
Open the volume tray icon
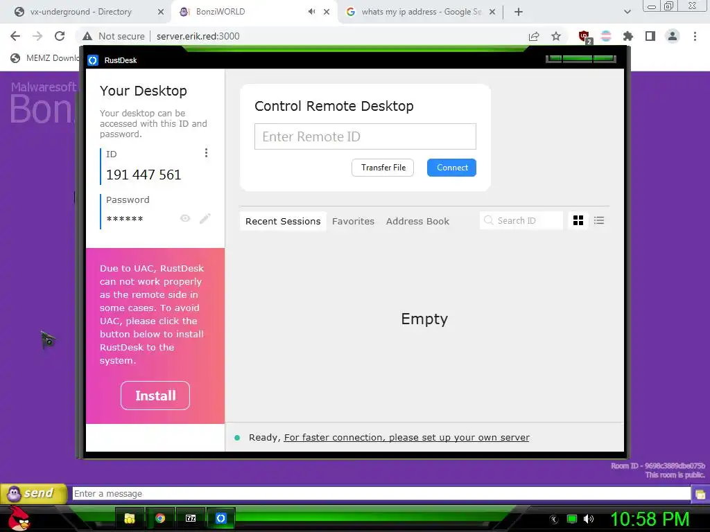[589, 519]
